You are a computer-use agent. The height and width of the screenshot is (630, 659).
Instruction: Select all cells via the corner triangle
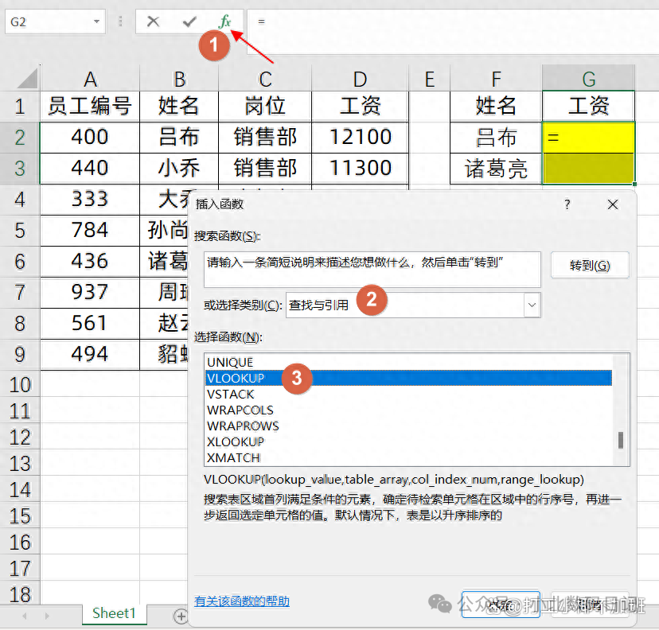click(x=29, y=79)
